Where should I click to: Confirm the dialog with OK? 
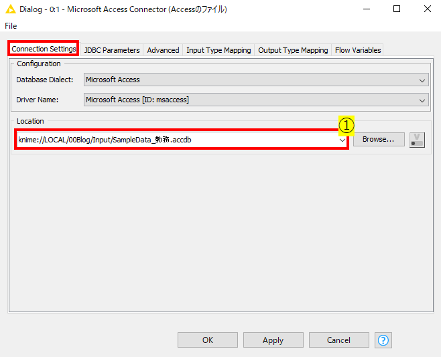208,340
